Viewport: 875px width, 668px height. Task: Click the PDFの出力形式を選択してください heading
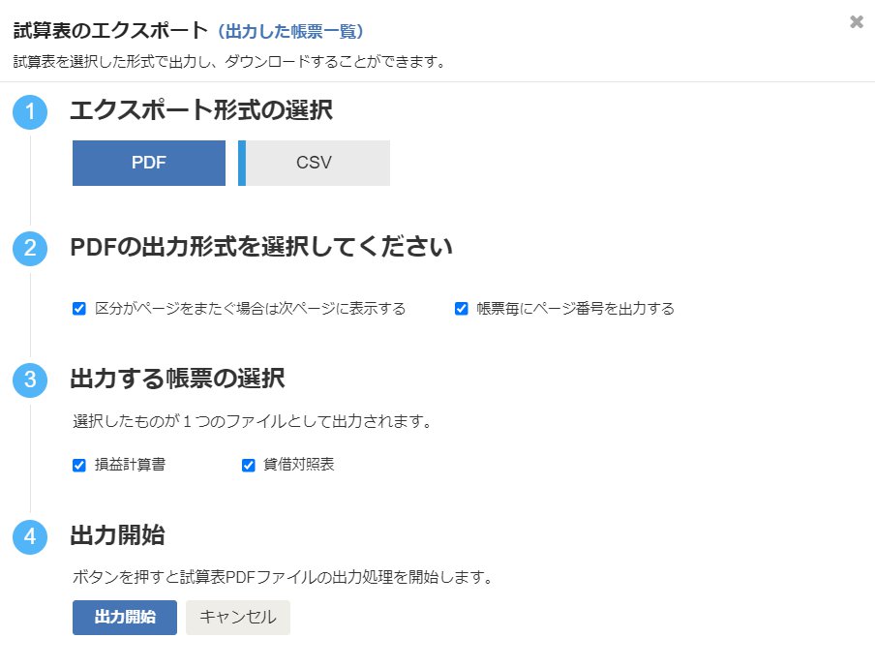click(x=259, y=248)
